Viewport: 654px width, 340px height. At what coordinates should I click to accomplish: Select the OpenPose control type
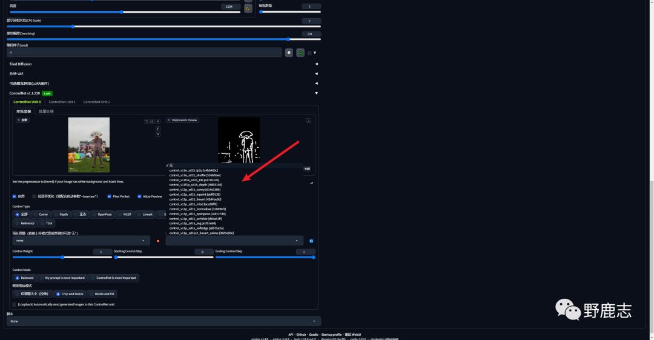click(102, 215)
